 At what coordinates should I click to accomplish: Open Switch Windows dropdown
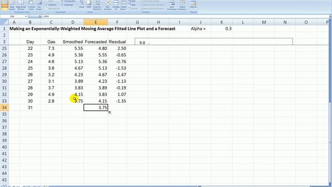(x=182, y=5)
